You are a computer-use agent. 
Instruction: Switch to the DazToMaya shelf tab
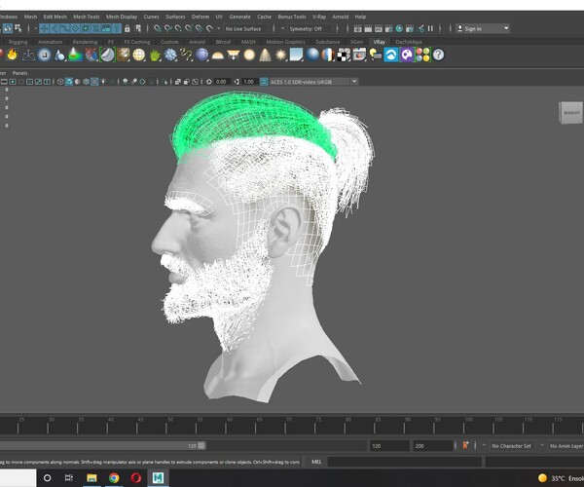409,42
